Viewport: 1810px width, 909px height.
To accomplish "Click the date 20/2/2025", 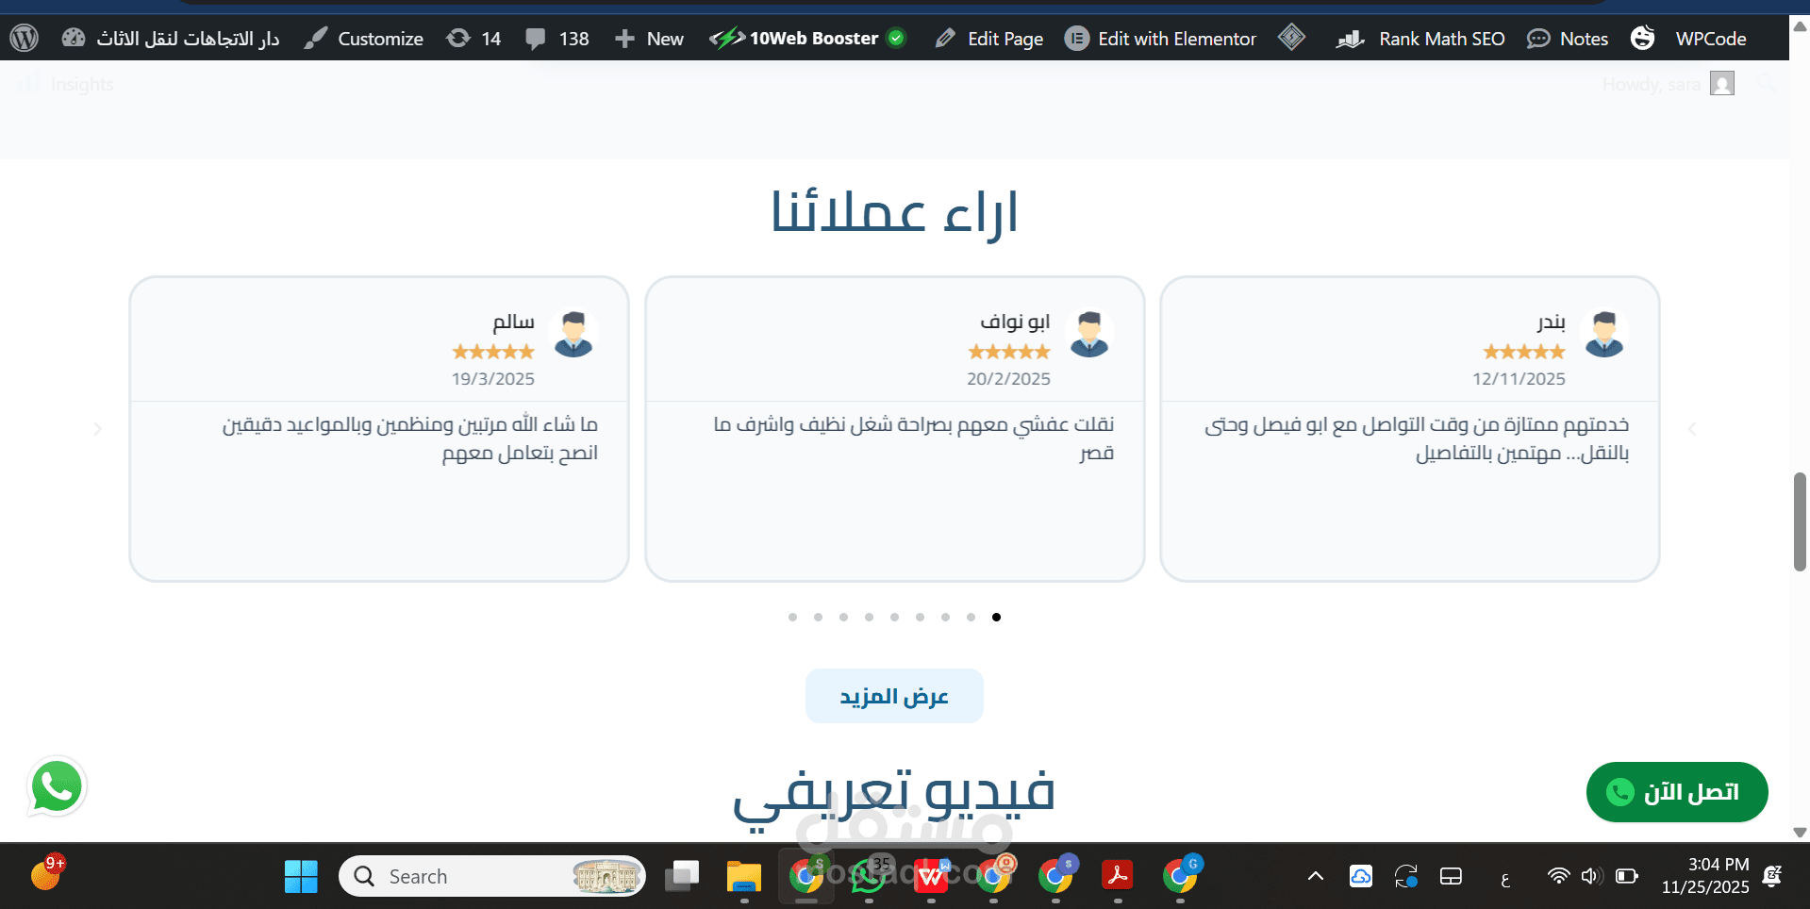I will click(x=1008, y=379).
